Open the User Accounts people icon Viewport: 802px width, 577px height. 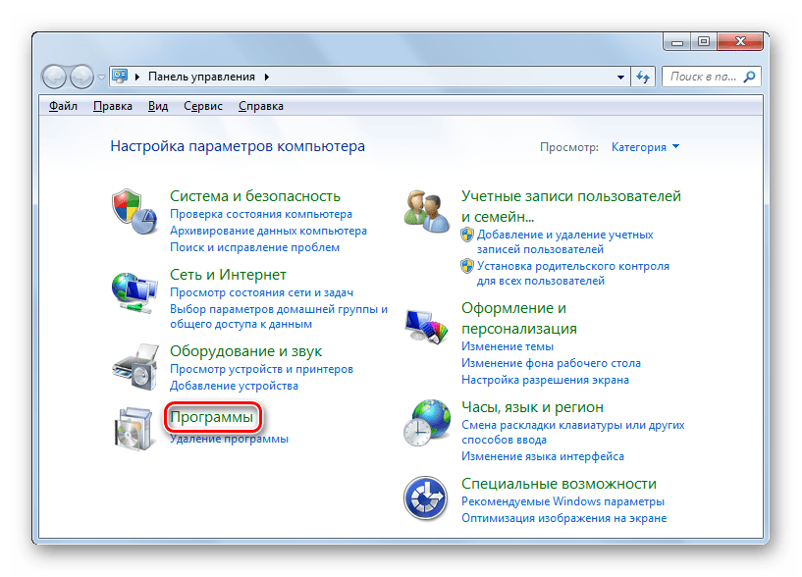426,212
